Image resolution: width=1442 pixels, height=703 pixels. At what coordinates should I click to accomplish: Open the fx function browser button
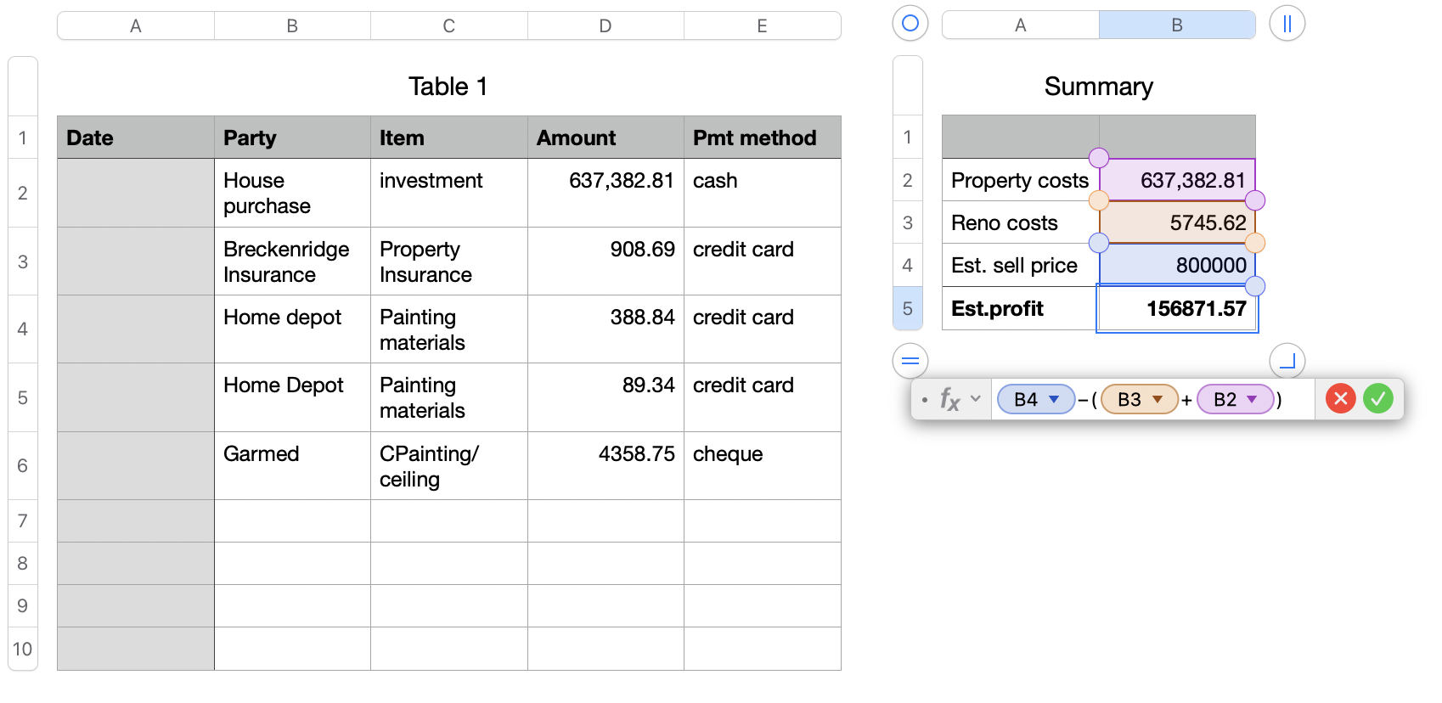(949, 399)
